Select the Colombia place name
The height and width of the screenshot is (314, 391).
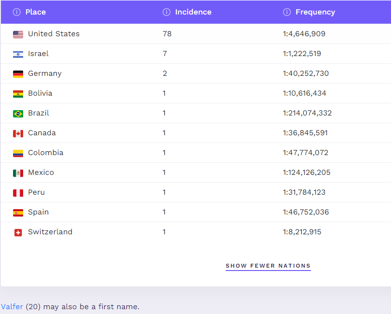click(46, 153)
